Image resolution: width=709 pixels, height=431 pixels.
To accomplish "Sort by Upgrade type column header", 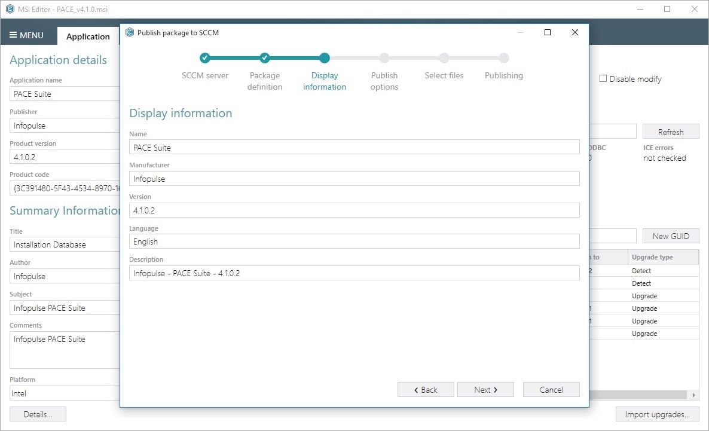I will click(663, 257).
